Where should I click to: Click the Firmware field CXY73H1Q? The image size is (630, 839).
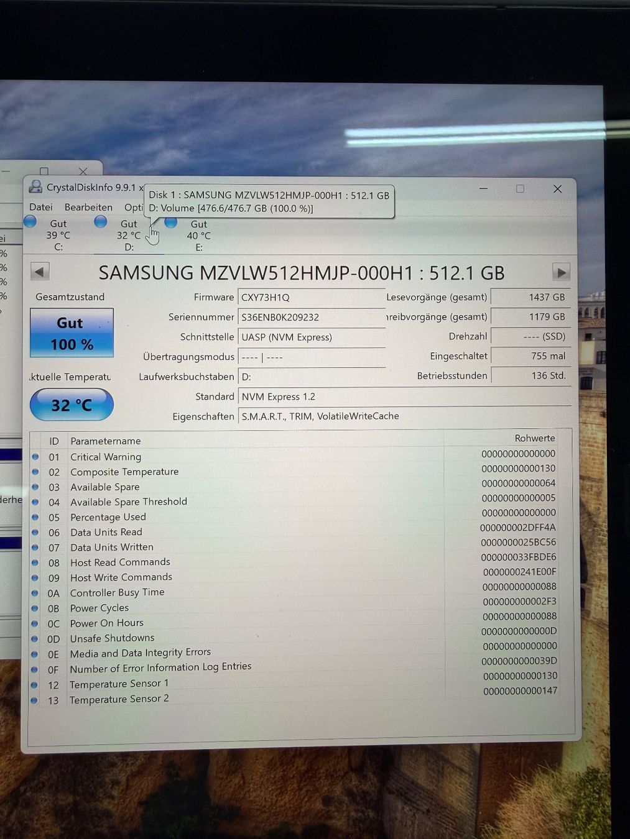[x=312, y=297]
